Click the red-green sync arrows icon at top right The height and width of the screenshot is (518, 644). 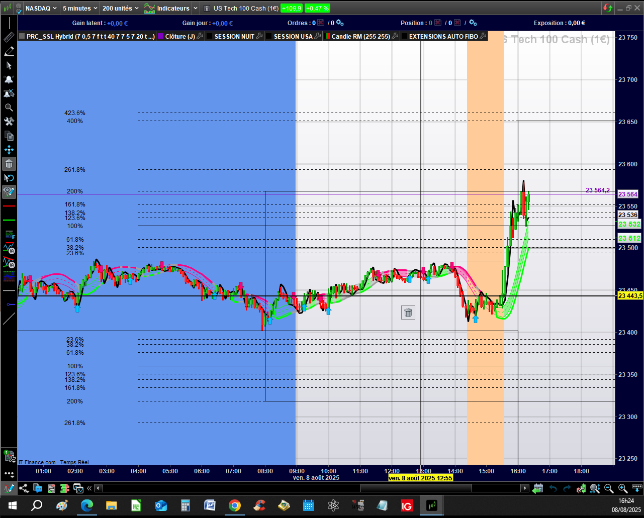[608, 8]
